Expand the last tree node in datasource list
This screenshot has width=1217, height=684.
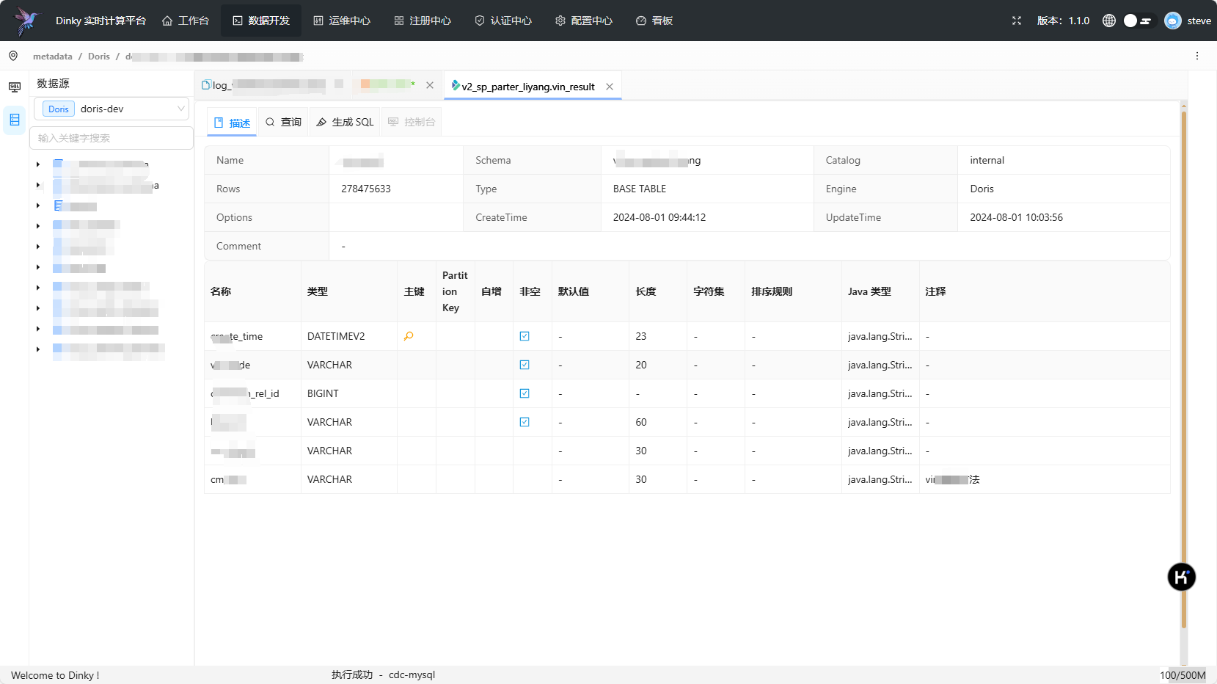click(x=38, y=349)
